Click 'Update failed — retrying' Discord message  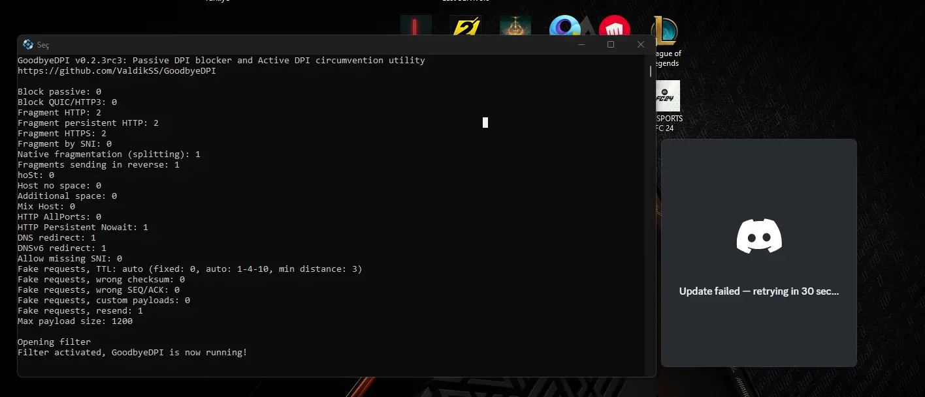click(759, 291)
